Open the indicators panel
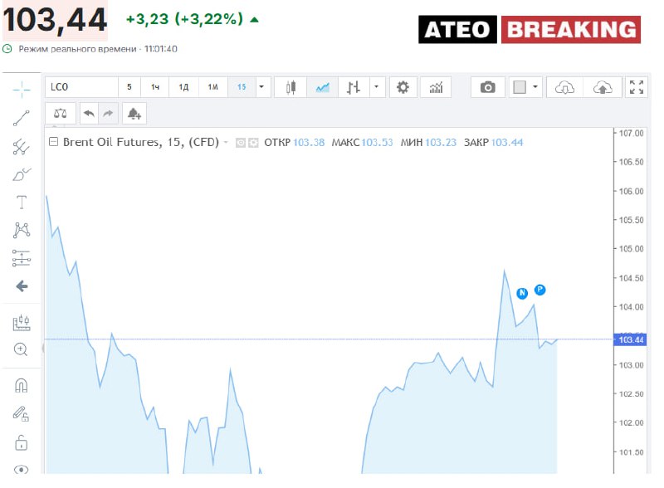The width and height of the screenshot is (664, 488). 436,85
